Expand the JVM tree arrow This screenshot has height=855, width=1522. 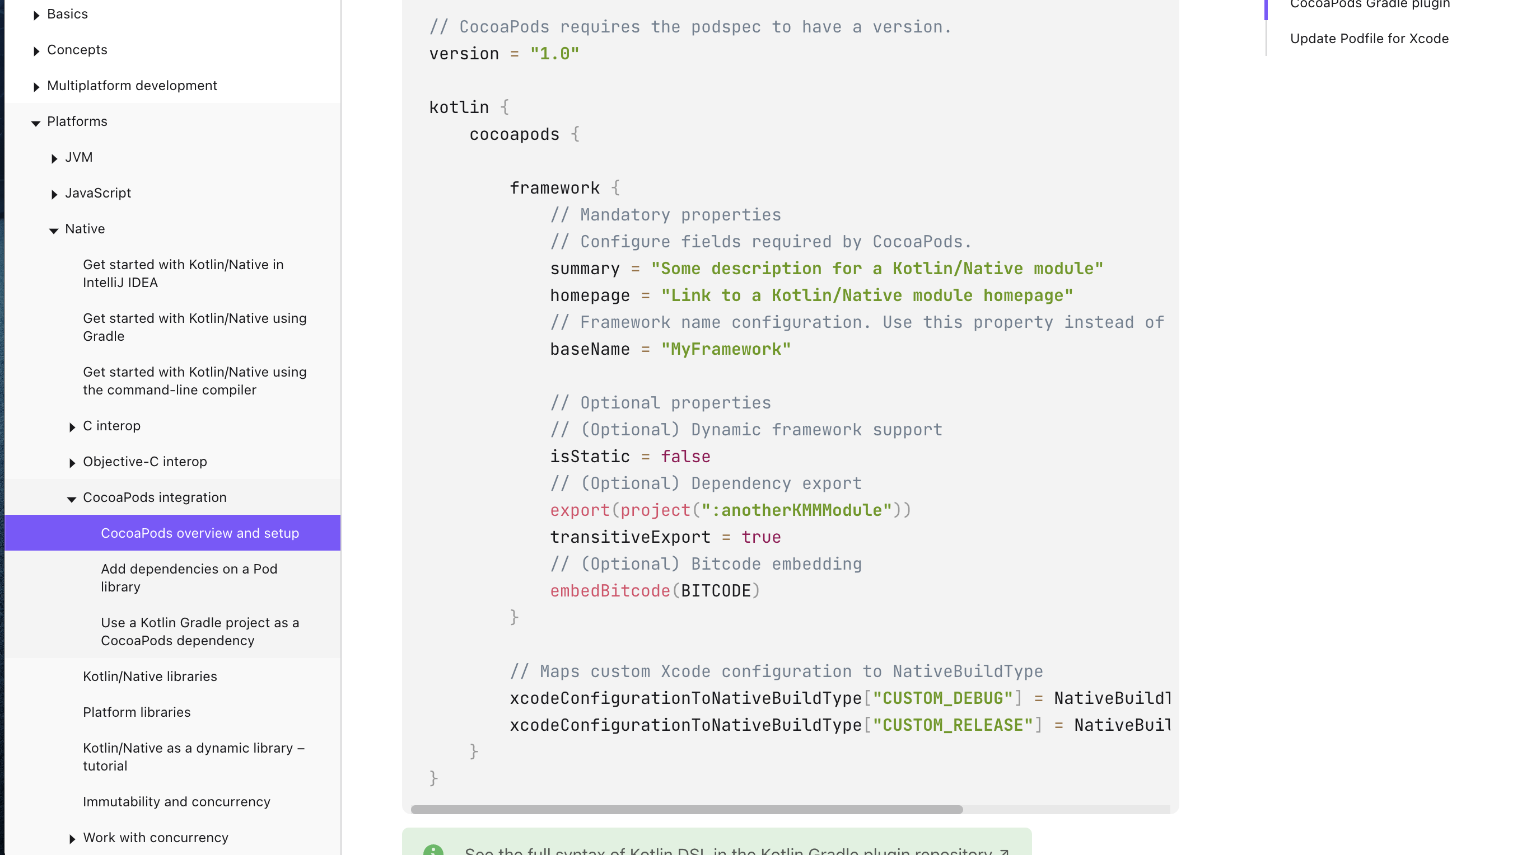54,158
